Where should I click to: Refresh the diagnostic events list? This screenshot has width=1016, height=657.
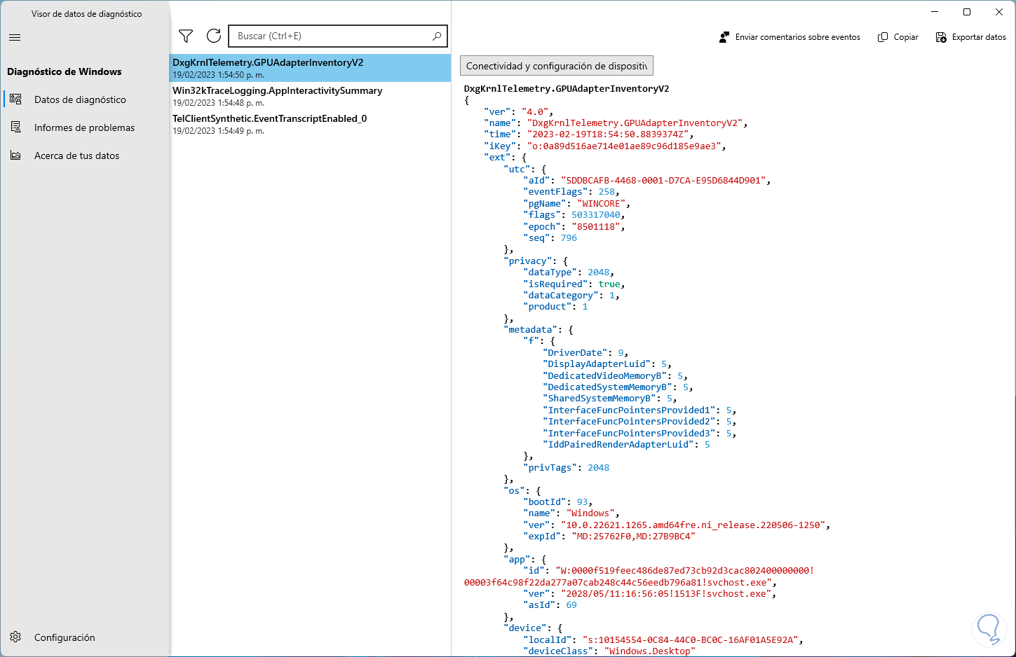pyautogui.click(x=214, y=36)
